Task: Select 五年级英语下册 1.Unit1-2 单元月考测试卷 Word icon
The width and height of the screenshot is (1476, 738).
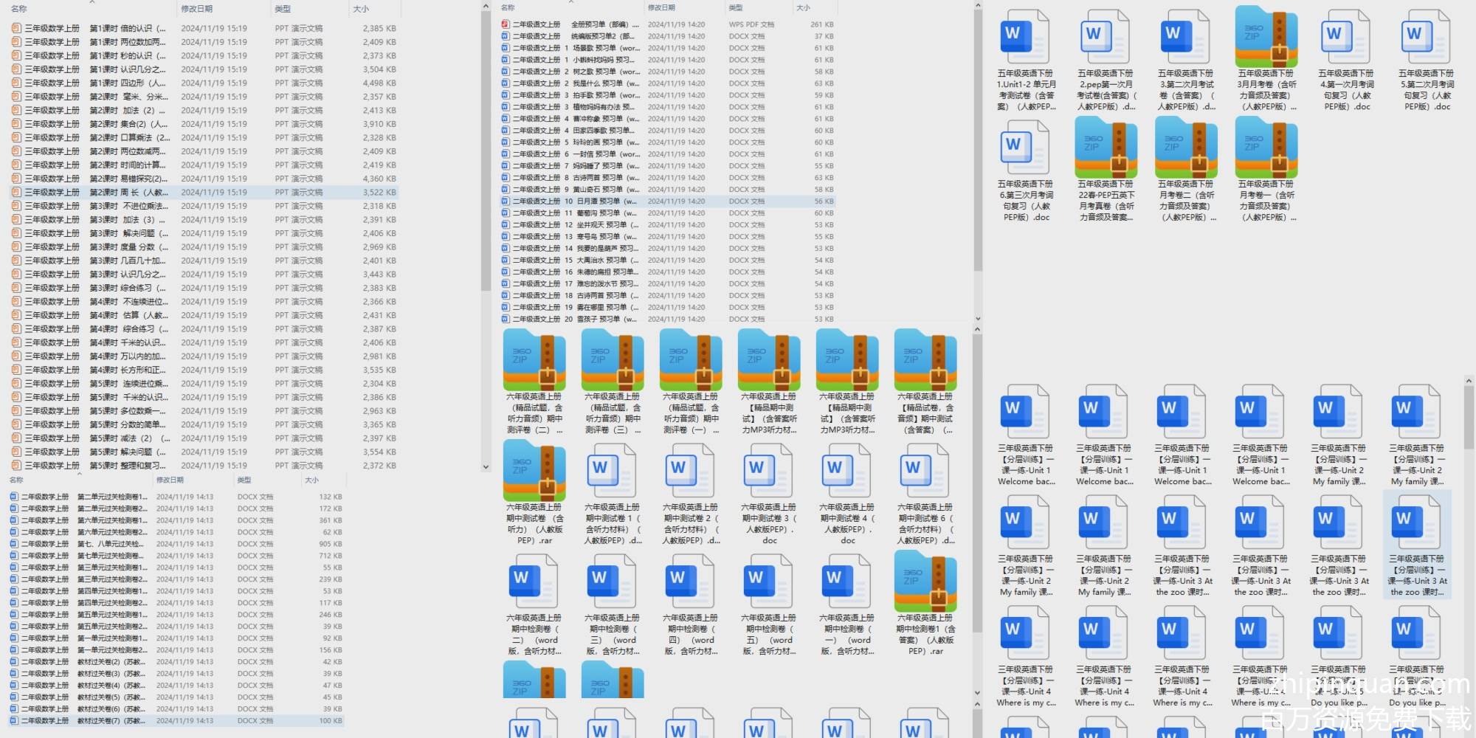Action: click(1025, 37)
